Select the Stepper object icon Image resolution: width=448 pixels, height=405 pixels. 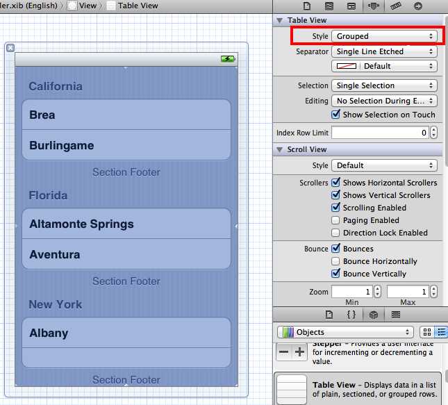(x=292, y=352)
